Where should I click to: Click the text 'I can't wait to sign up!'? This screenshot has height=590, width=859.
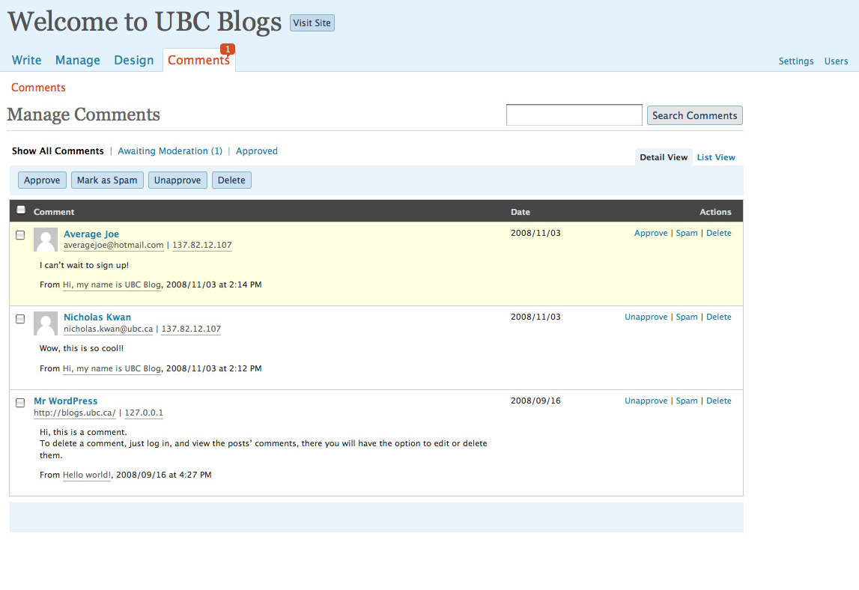point(84,265)
